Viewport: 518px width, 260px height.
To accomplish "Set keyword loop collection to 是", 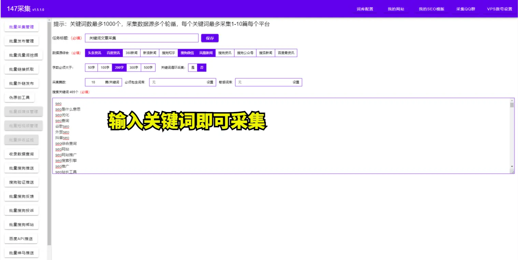I will click(x=193, y=68).
